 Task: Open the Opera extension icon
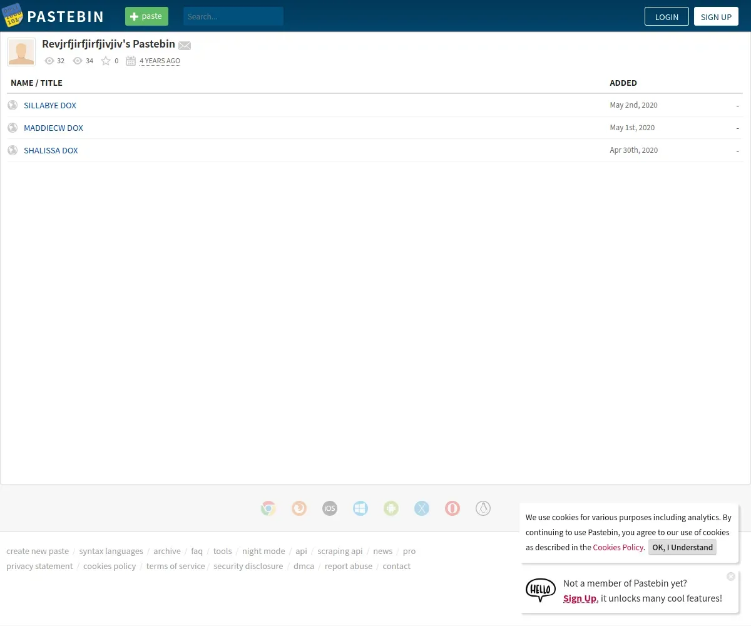(x=452, y=508)
